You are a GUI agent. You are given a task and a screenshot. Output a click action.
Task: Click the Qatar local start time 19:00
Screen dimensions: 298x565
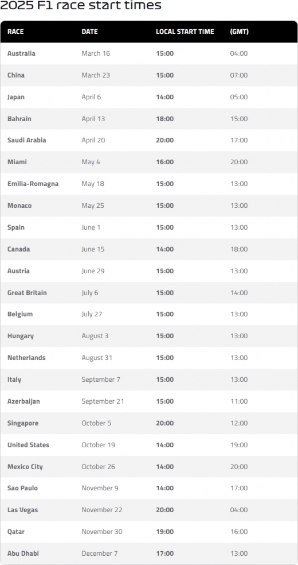coord(164,532)
